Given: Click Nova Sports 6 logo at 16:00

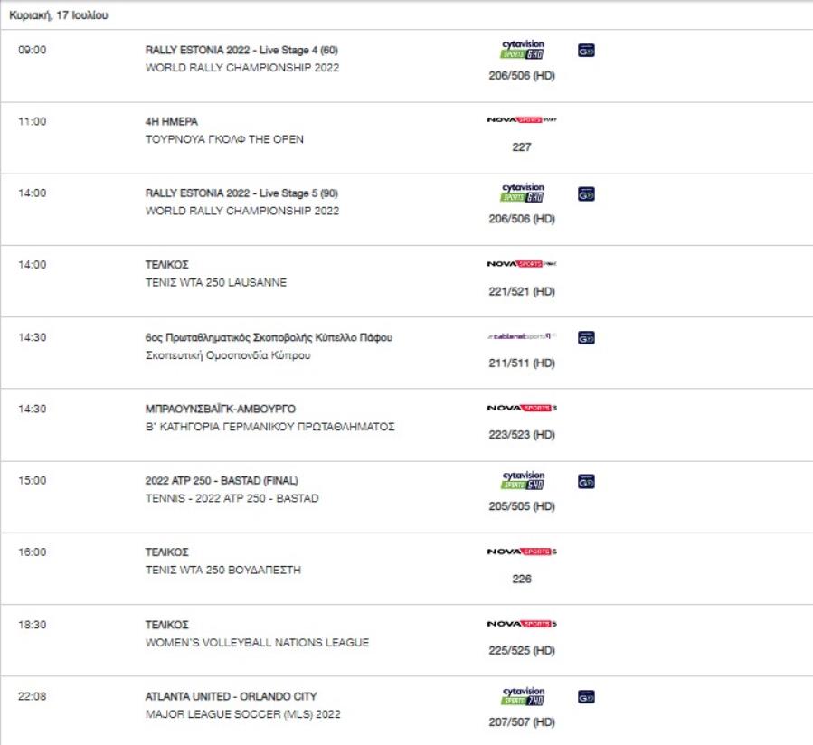Looking at the screenshot, I should [522, 552].
